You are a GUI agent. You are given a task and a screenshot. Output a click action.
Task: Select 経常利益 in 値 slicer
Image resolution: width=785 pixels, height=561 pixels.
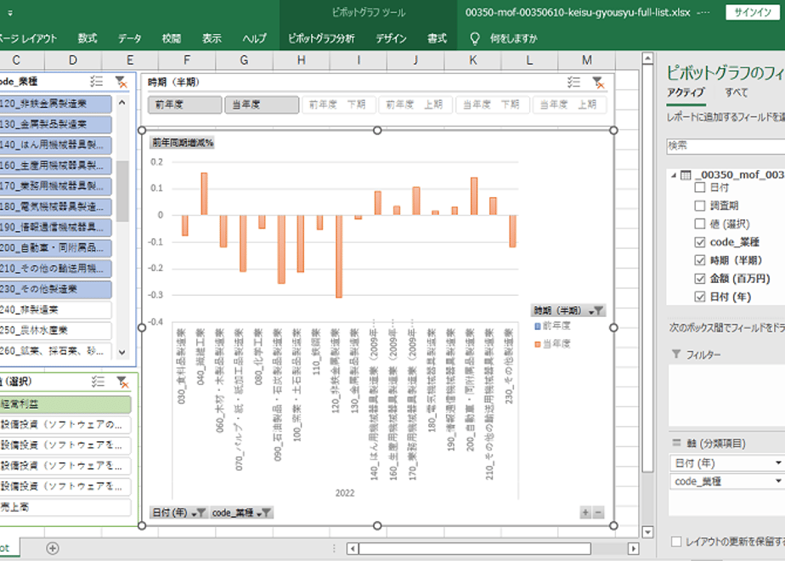point(65,405)
